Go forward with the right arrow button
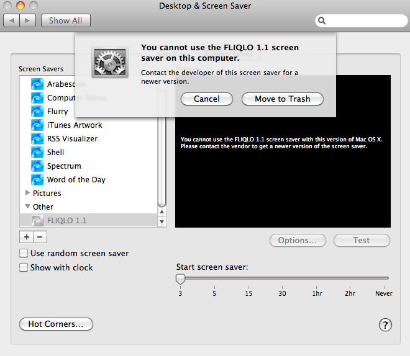Screen dimensions: 410x356 [x=28, y=20]
